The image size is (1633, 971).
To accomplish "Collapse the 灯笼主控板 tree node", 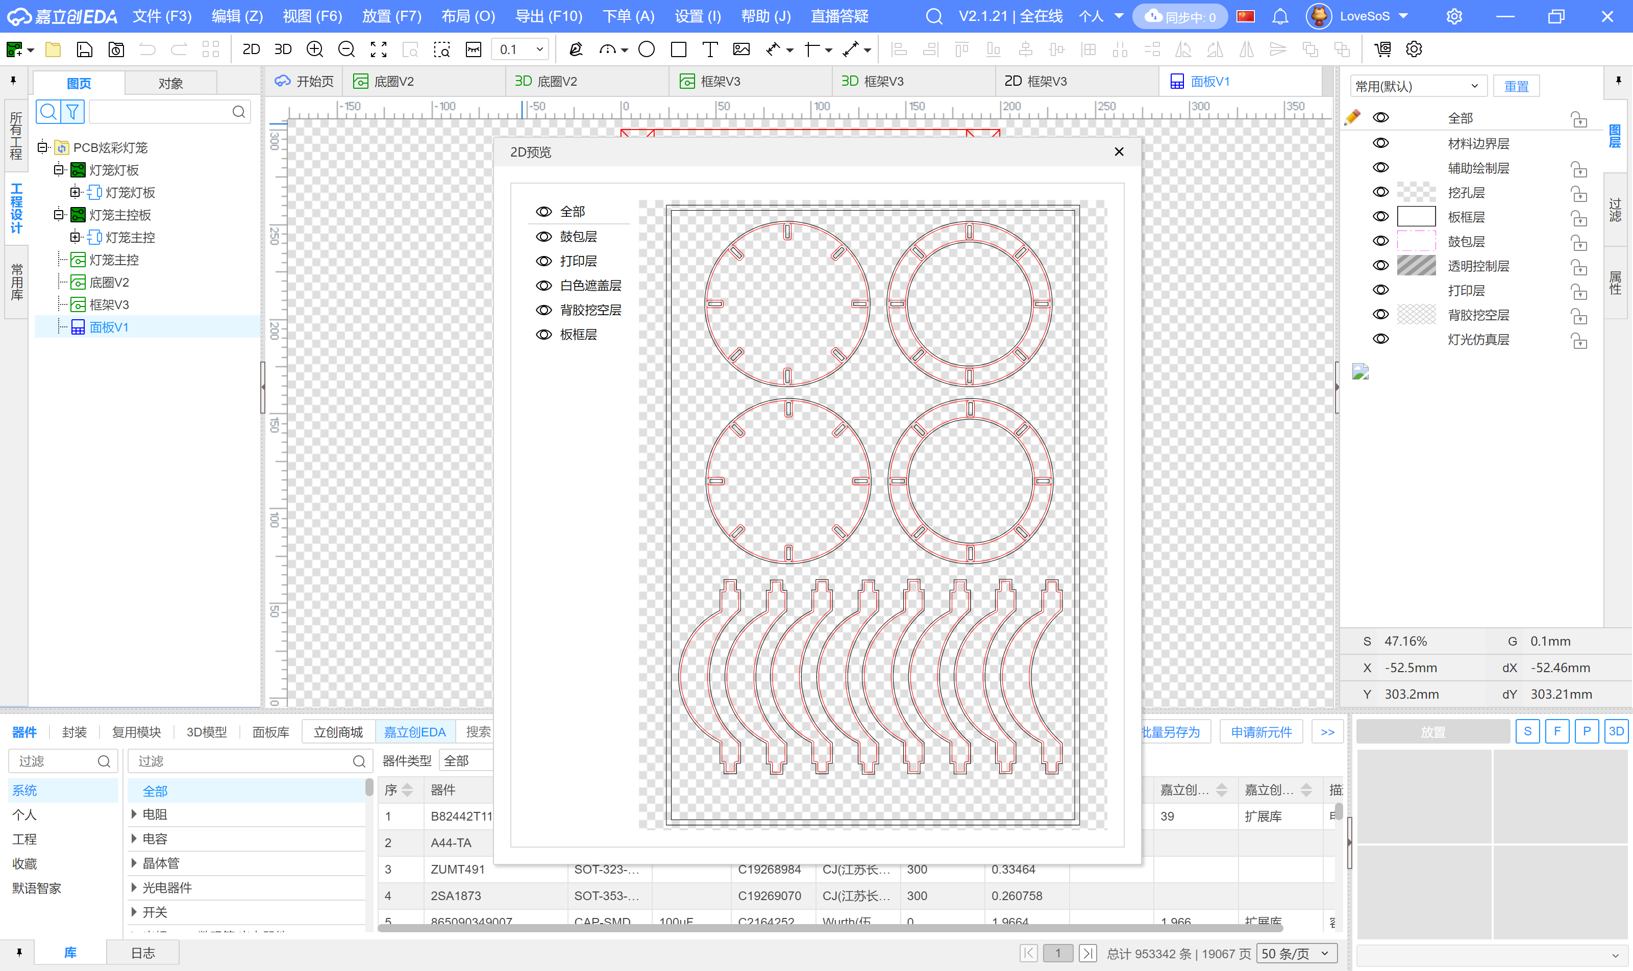I will pyautogui.click(x=59, y=215).
